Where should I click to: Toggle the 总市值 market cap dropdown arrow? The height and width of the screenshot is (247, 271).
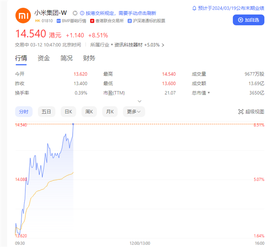[209, 93]
